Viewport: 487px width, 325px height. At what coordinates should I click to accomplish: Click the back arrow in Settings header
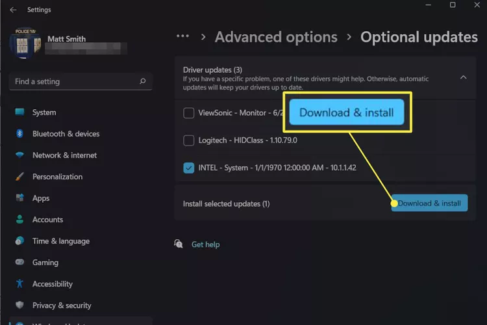point(13,10)
